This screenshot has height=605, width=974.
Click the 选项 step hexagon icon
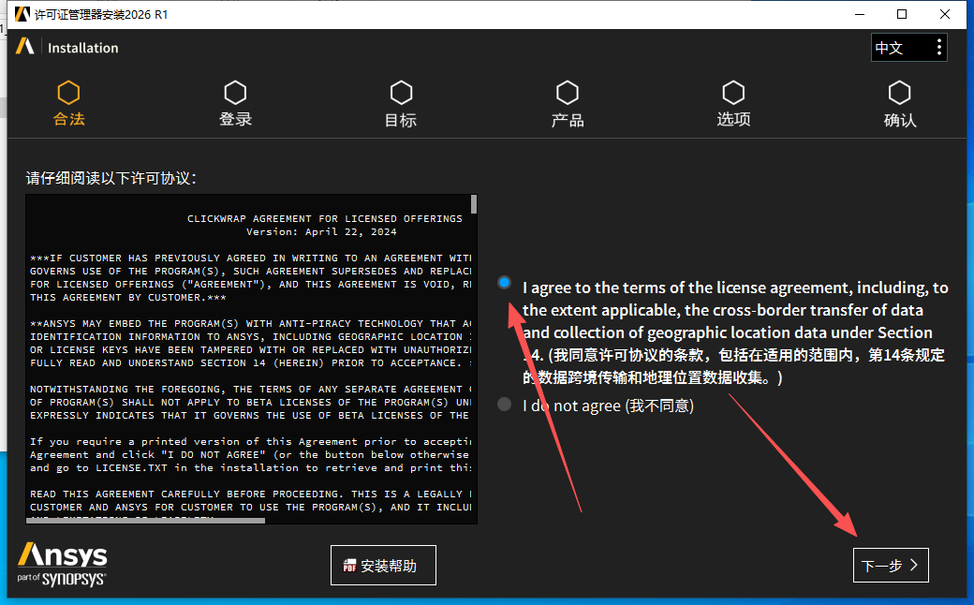(733, 93)
